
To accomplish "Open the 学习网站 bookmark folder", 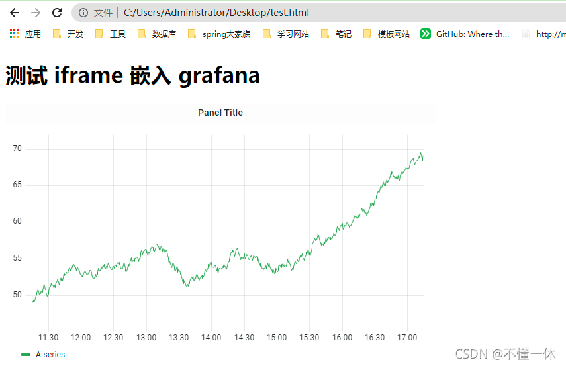I will (286, 34).
